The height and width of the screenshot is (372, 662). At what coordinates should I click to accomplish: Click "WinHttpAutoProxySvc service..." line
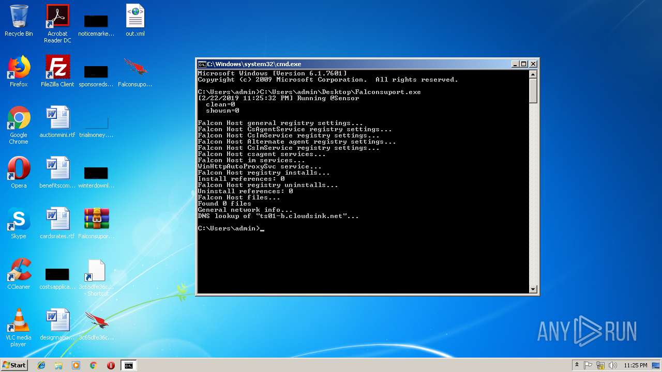pyautogui.click(x=260, y=166)
